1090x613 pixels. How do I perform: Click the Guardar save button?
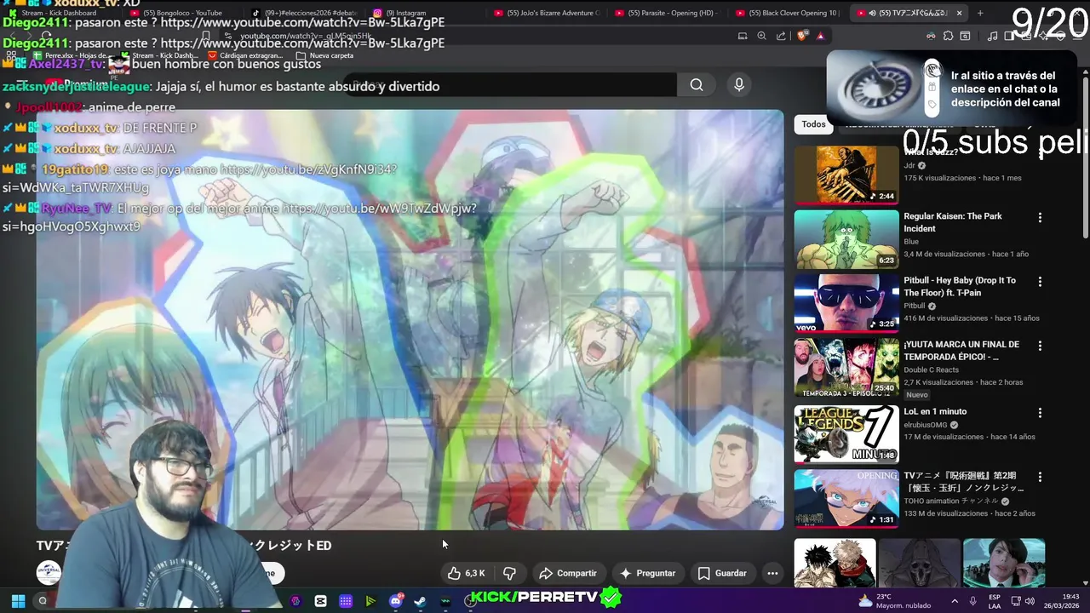pos(722,573)
